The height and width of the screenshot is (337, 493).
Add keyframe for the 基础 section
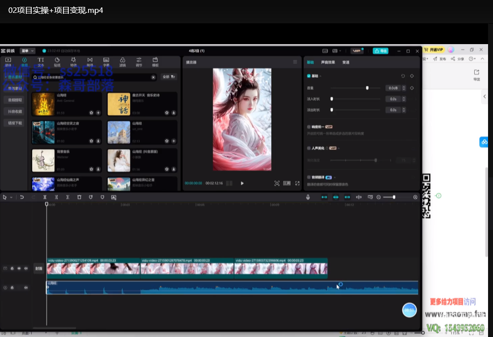click(412, 76)
